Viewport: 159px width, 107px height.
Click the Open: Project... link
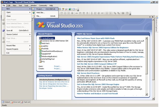(58, 66)
